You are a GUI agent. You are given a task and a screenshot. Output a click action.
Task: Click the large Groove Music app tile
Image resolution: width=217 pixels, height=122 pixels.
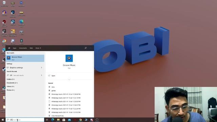69,58
